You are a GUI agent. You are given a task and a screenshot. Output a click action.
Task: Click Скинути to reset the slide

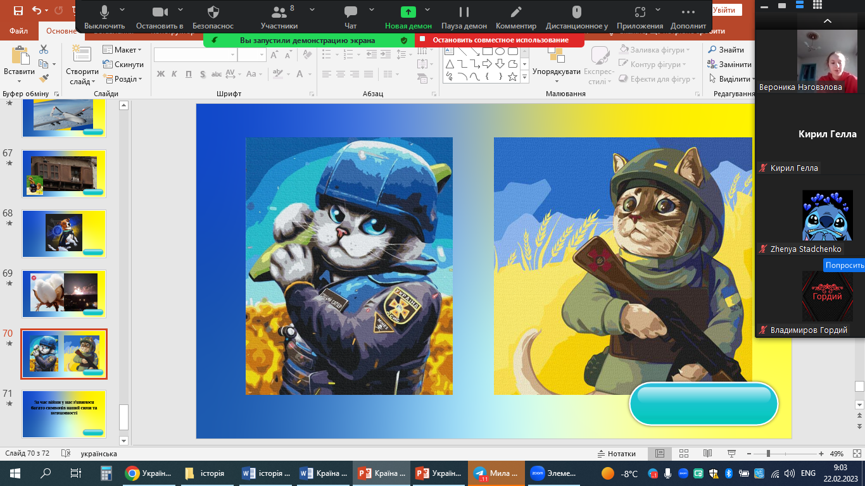click(123, 65)
